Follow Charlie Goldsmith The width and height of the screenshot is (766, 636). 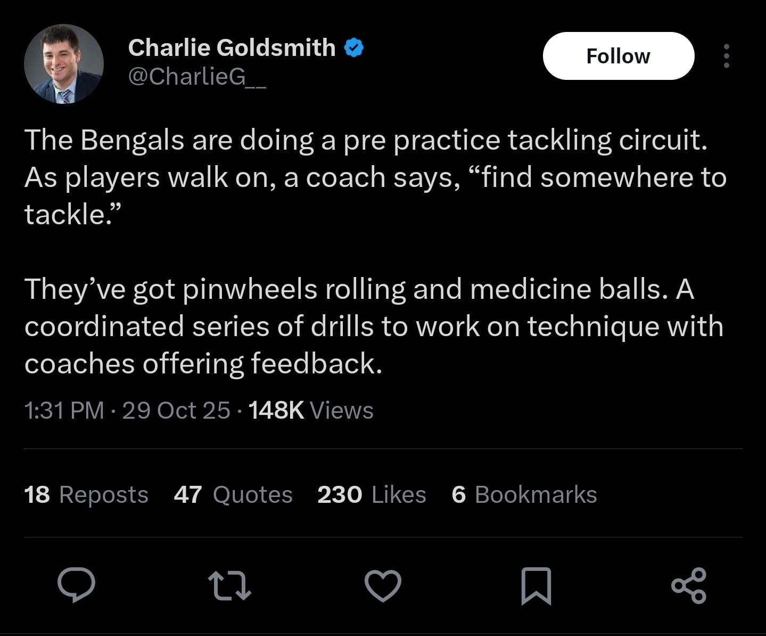[618, 56]
